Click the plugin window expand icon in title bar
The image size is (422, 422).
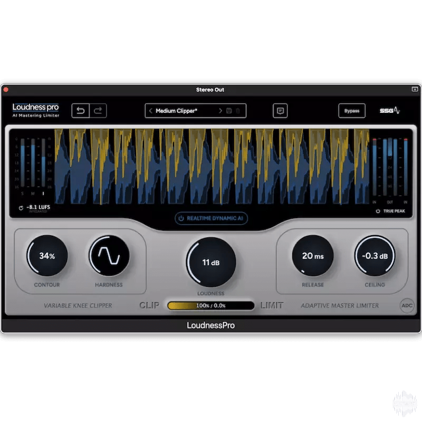pyautogui.click(x=415, y=89)
